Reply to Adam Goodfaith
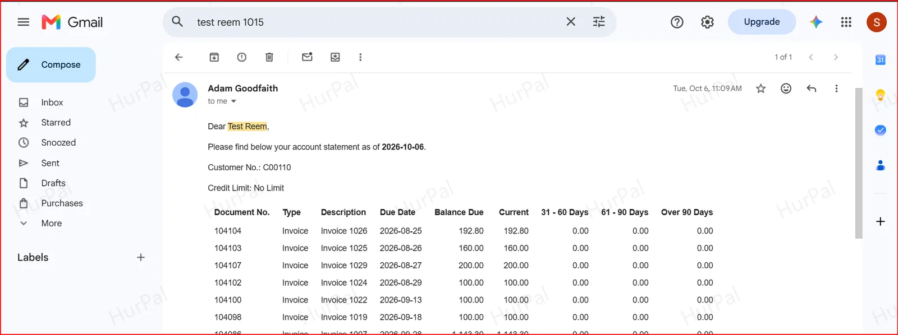The image size is (898, 335). 812,89
